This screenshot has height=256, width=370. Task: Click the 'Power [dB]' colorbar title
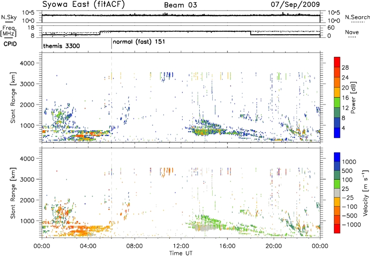coord(353,98)
